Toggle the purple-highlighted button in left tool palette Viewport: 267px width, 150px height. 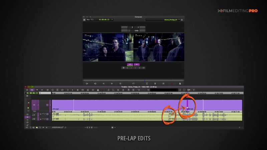coord(27,117)
